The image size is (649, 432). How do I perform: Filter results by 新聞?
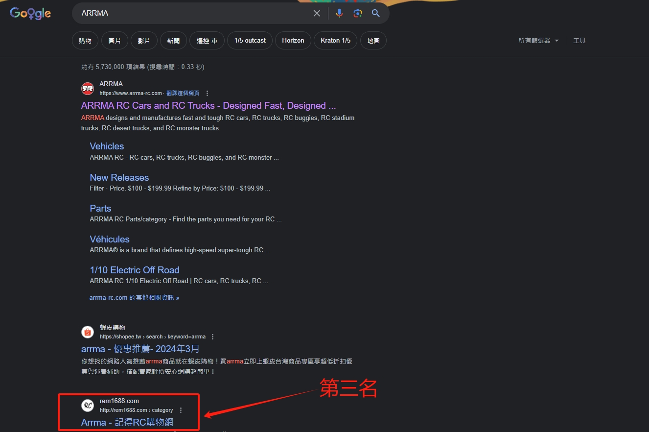click(173, 41)
